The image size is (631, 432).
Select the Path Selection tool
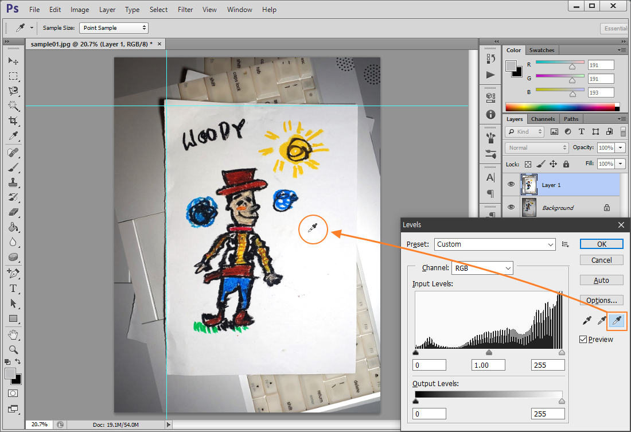tap(13, 303)
